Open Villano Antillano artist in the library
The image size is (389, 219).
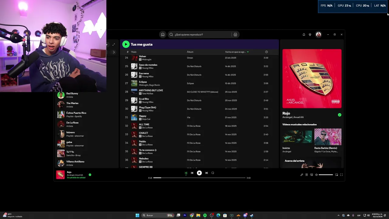point(87,163)
